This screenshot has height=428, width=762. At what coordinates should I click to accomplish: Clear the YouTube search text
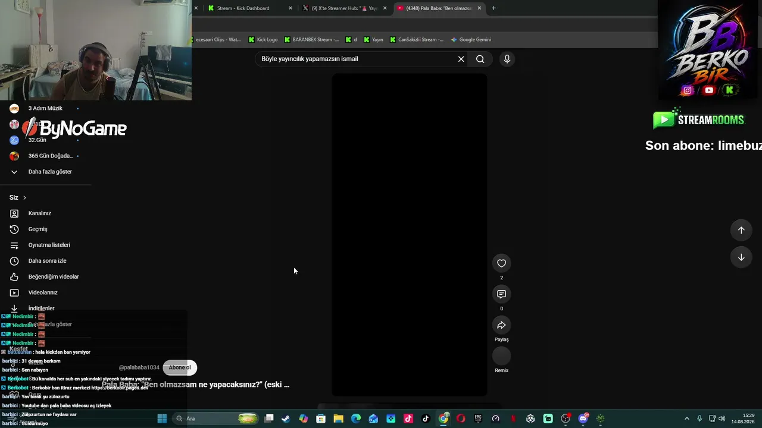pos(461,59)
